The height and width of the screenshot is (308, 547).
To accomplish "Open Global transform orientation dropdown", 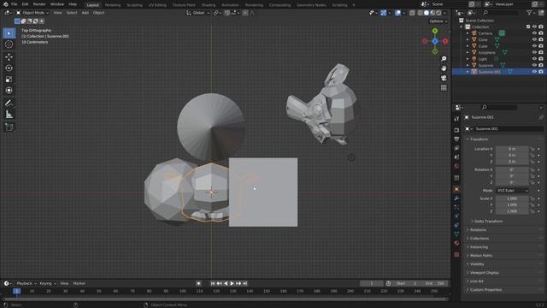I will [197, 13].
